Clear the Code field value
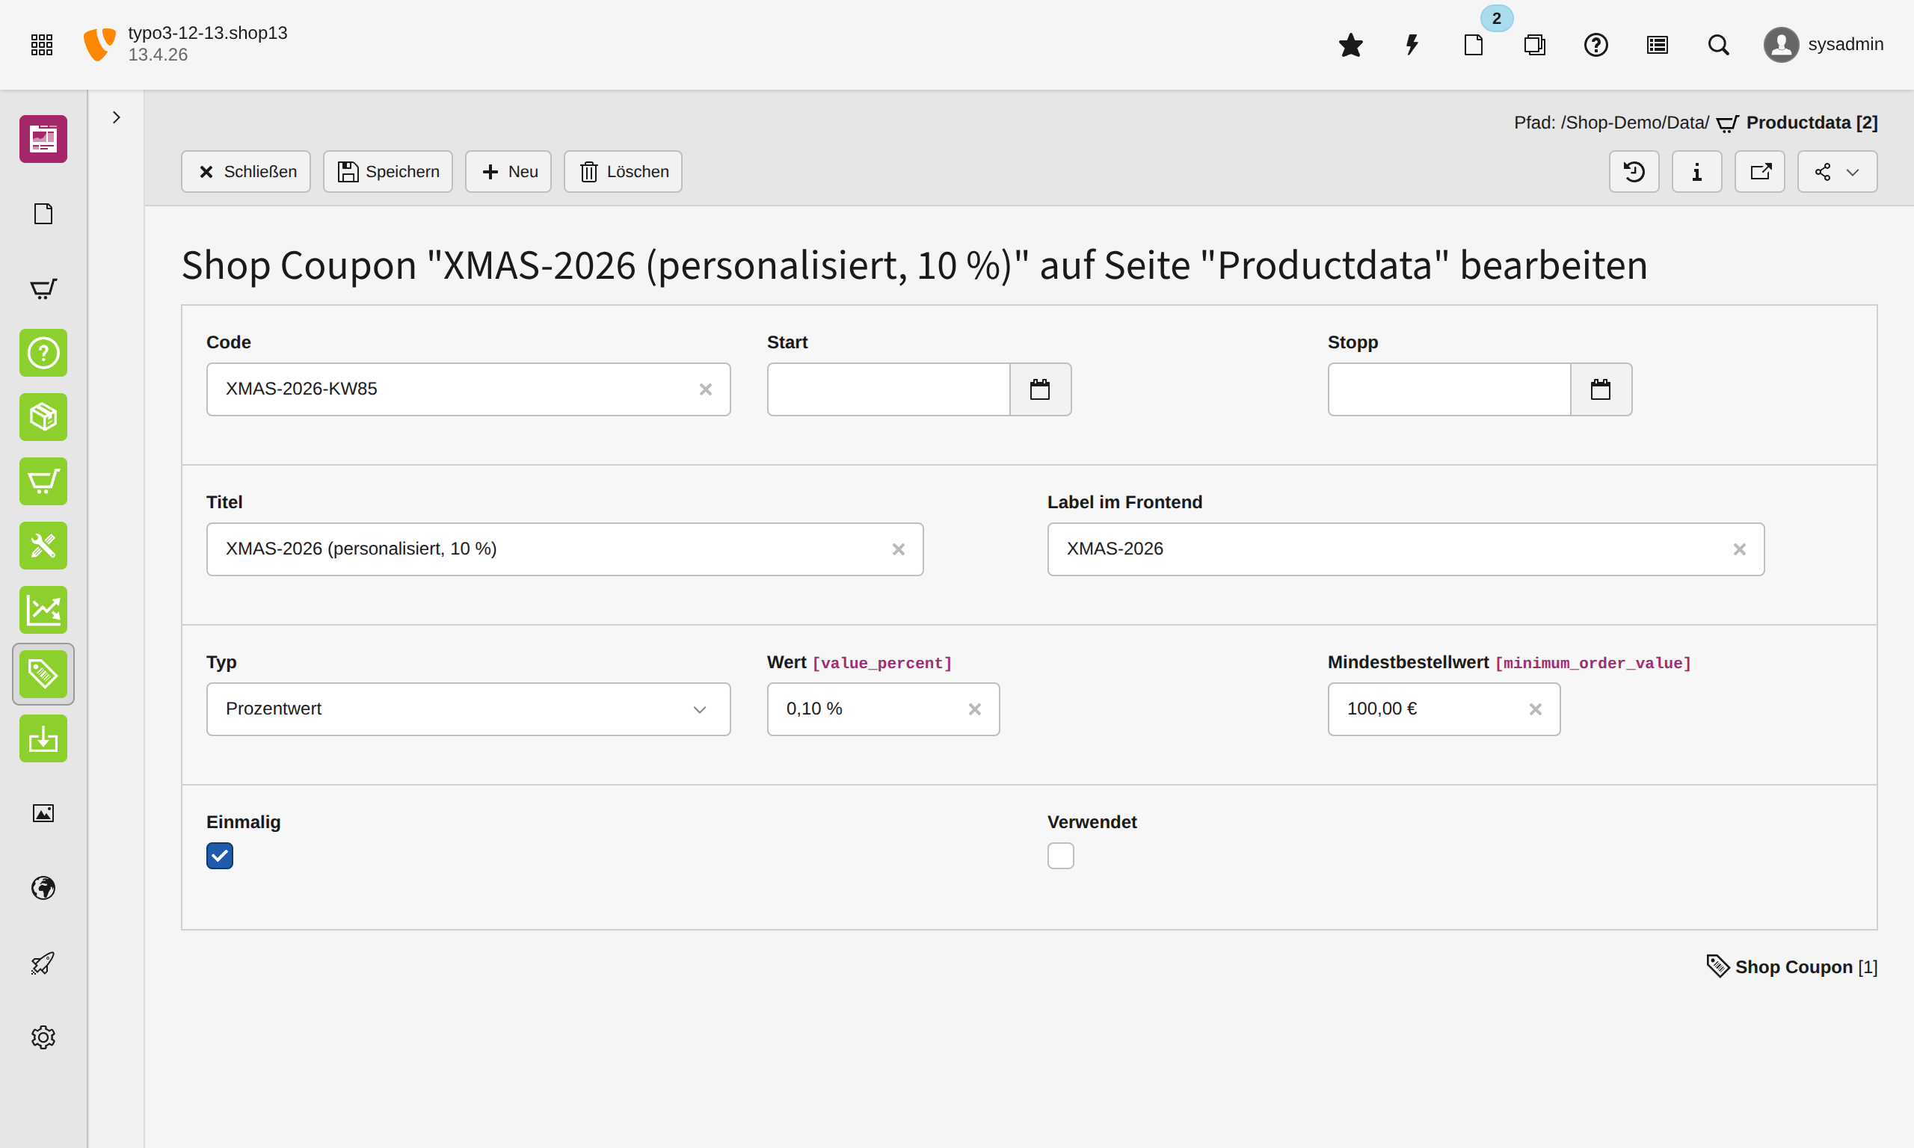1914x1148 pixels. (x=705, y=389)
